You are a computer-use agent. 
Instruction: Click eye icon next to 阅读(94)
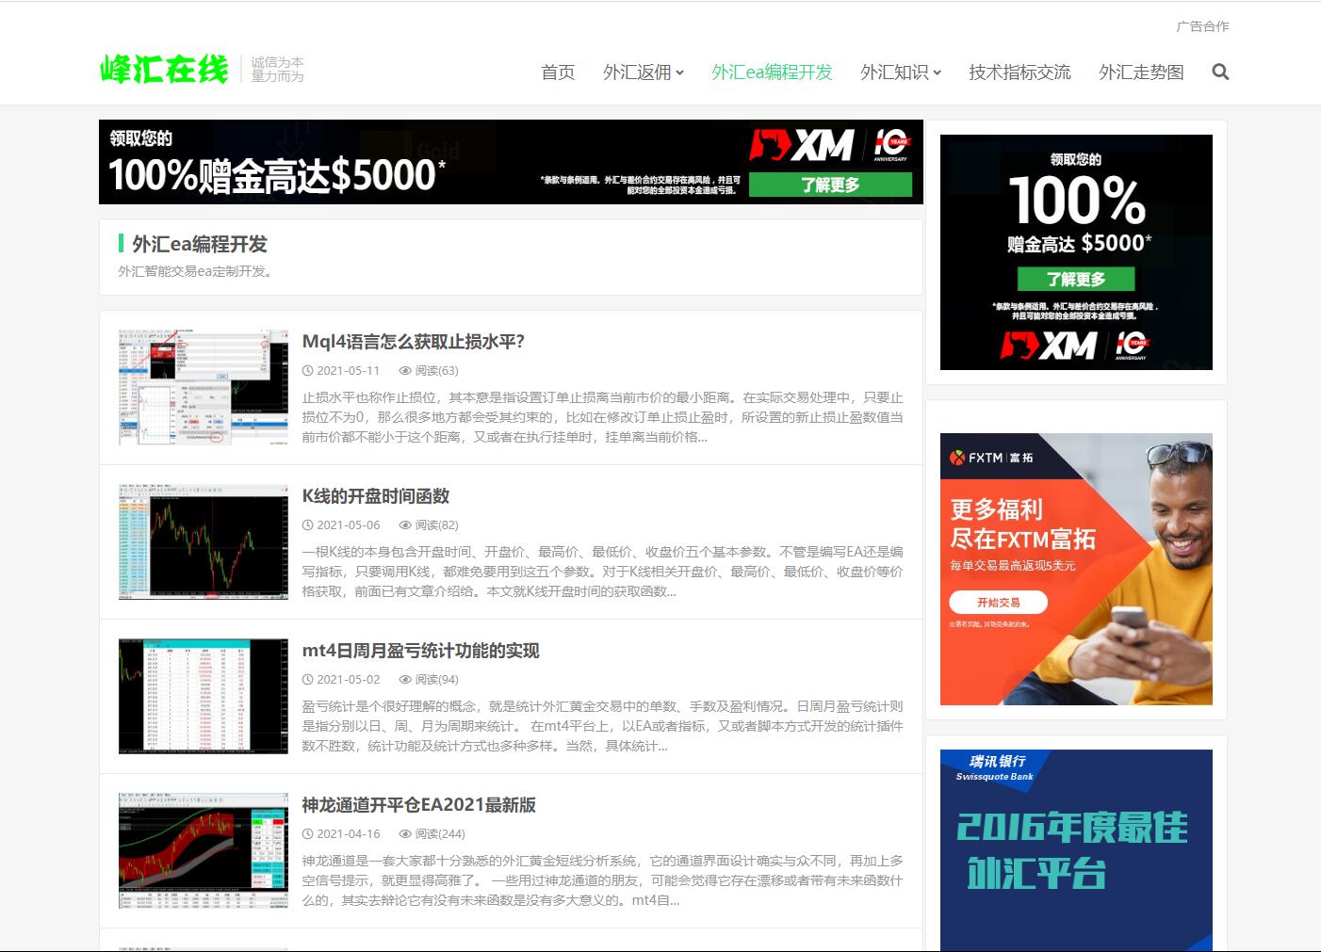tap(405, 680)
